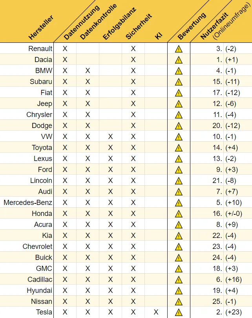Click the warning triangle next to Tesla
252x318 pixels.
tap(179, 313)
